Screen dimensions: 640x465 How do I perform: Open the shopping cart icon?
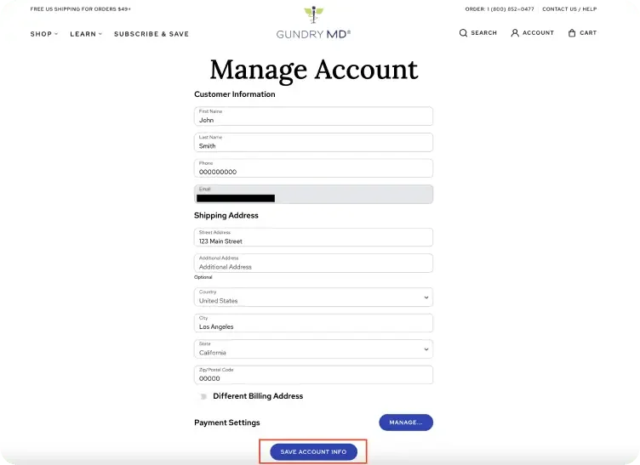point(572,33)
